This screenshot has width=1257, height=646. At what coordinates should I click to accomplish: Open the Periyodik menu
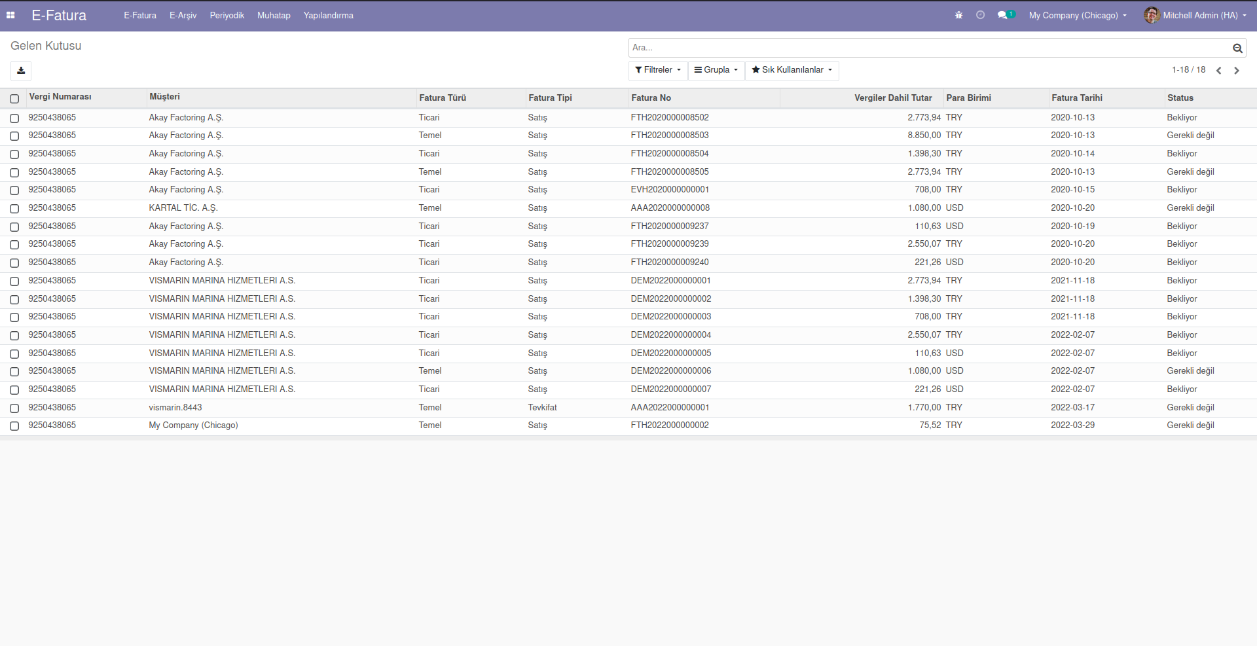227,15
